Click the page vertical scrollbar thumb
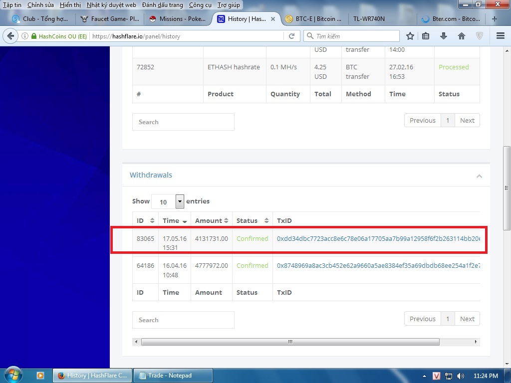 point(507,188)
